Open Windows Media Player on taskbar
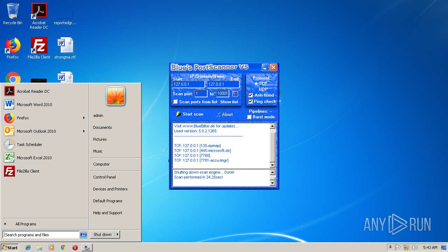448x252 pixels. [x=51, y=247]
